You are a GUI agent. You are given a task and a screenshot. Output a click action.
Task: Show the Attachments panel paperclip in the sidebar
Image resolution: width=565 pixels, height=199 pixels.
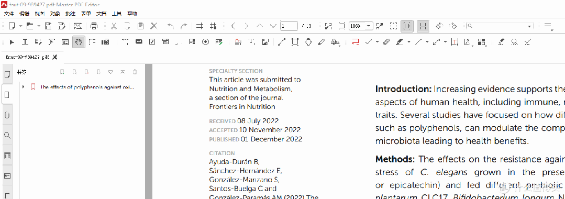[x=7, y=115]
